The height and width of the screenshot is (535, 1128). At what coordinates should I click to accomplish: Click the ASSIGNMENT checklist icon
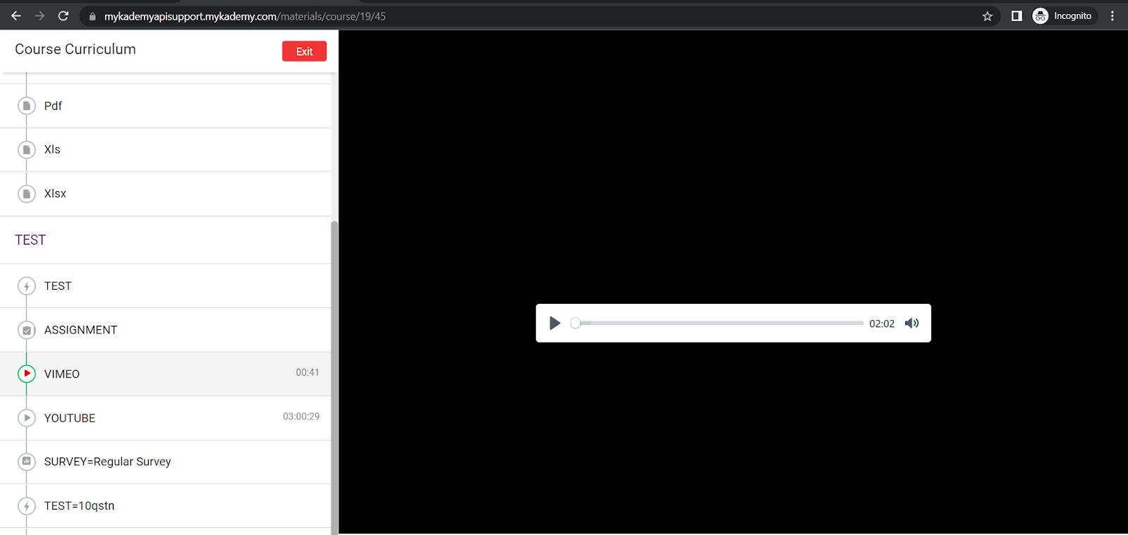[x=27, y=330]
